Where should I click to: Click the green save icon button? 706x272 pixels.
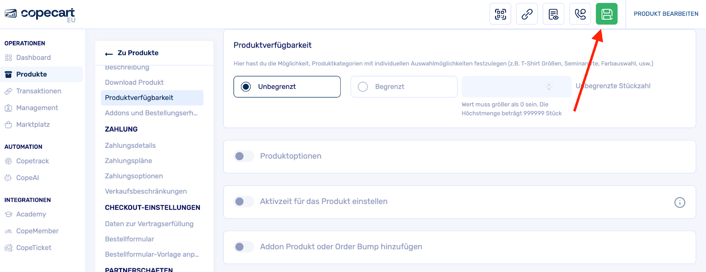click(x=606, y=14)
